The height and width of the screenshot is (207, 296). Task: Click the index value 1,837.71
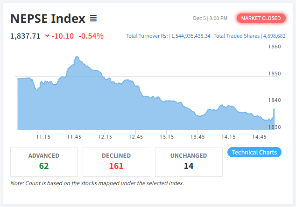click(x=25, y=36)
